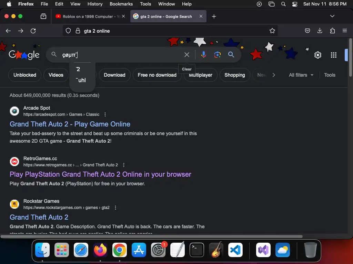The height and width of the screenshot is (264, 353).
Task: Click the blue search magnifier button
Action: pyautogui.click(x=231, y=55)
